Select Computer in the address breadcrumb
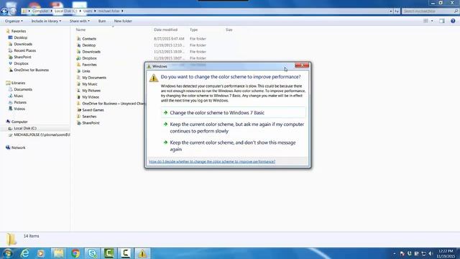Viewport: 460px width, 259px height. coord(40,11)
